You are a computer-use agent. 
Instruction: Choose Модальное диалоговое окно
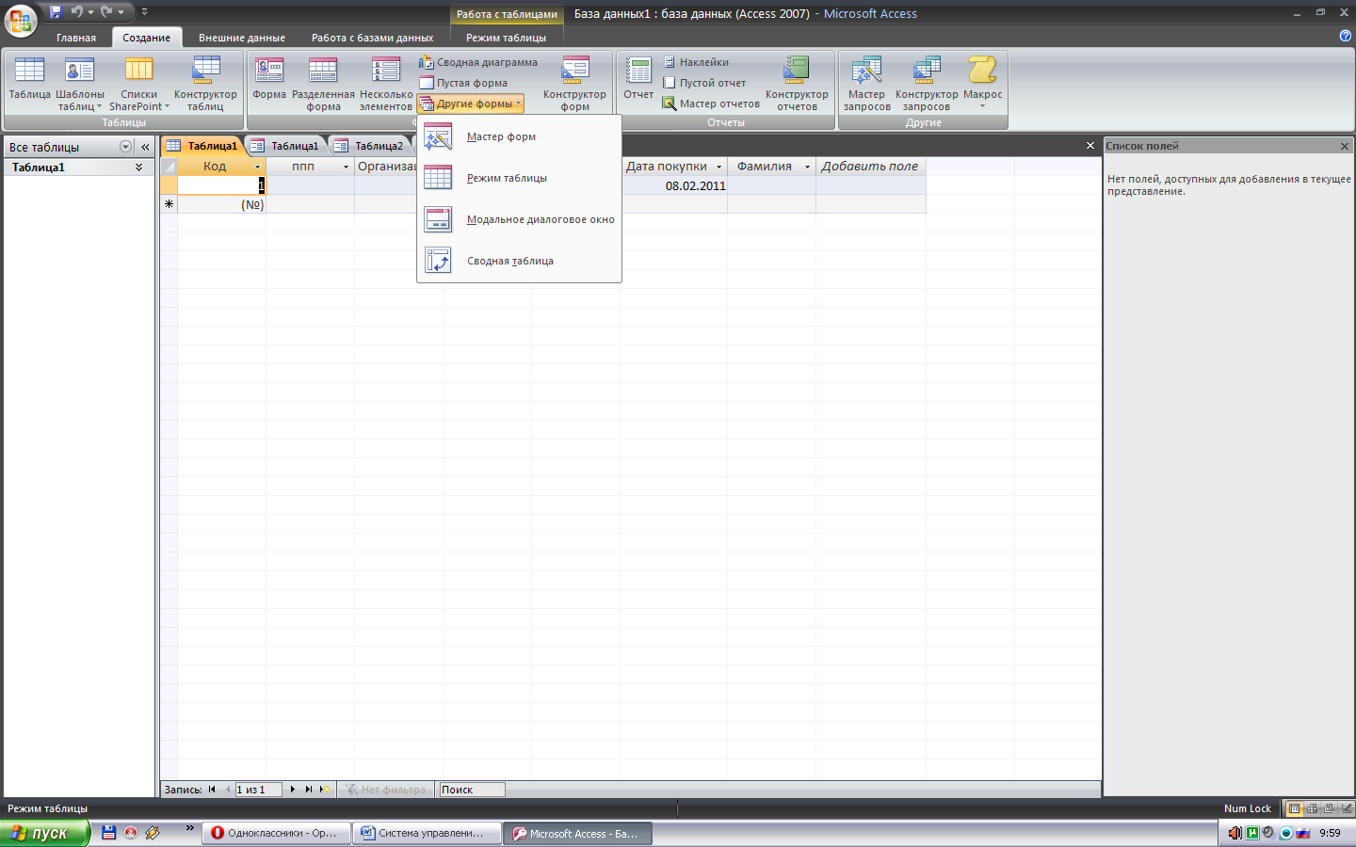coord(519,219)
